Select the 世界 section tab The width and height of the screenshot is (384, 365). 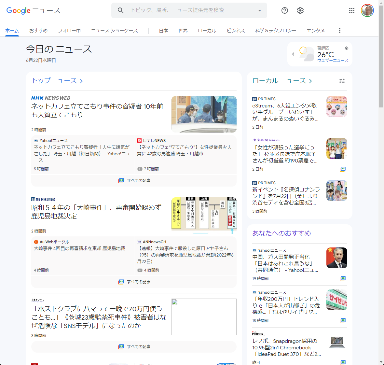coord(183,31)
